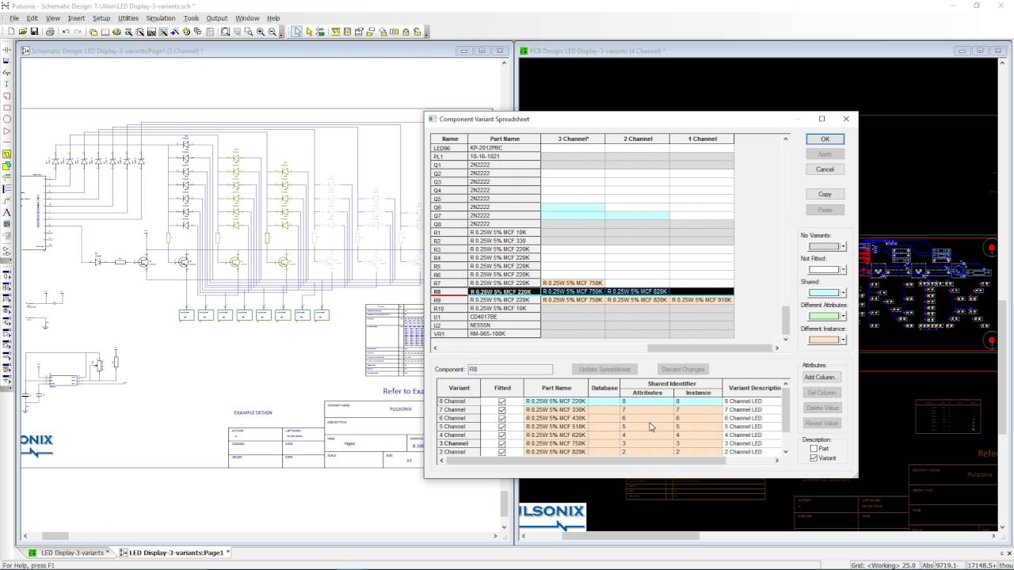This screenshot has width=1014, height=570.
Task: Click the Open folder toolbar icon
Action: tap(23, 32)
